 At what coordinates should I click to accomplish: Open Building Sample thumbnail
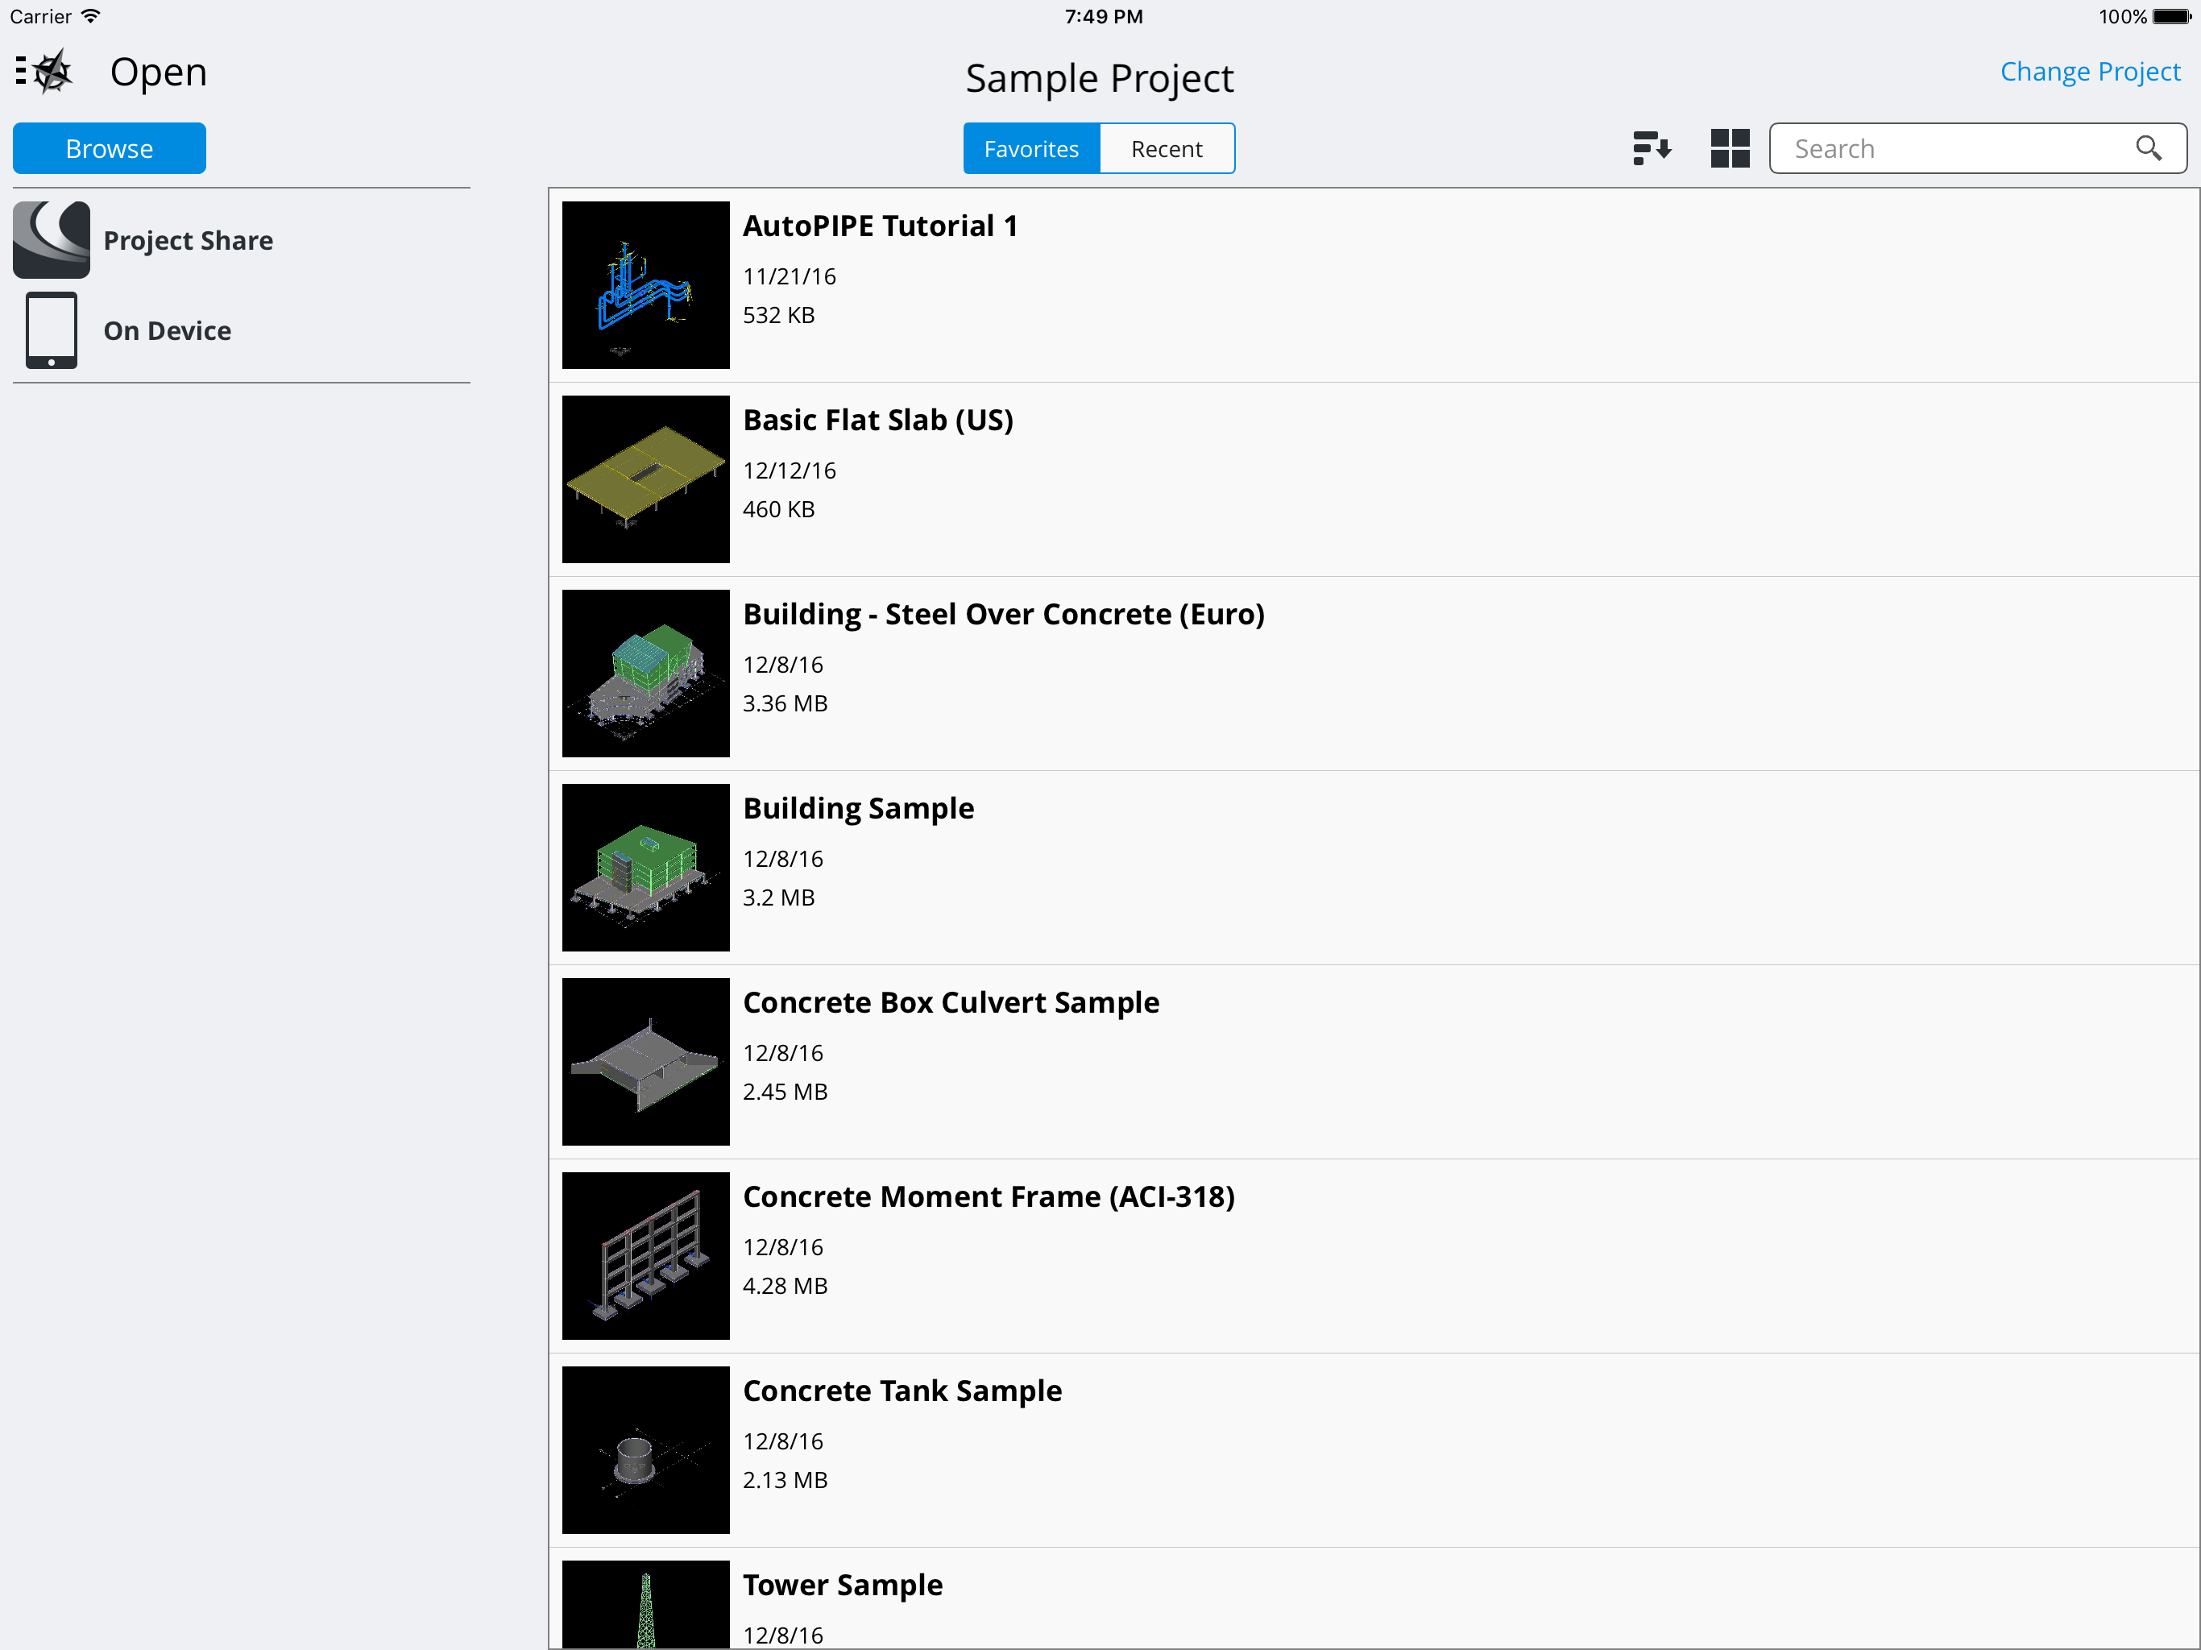coord(646,867)
